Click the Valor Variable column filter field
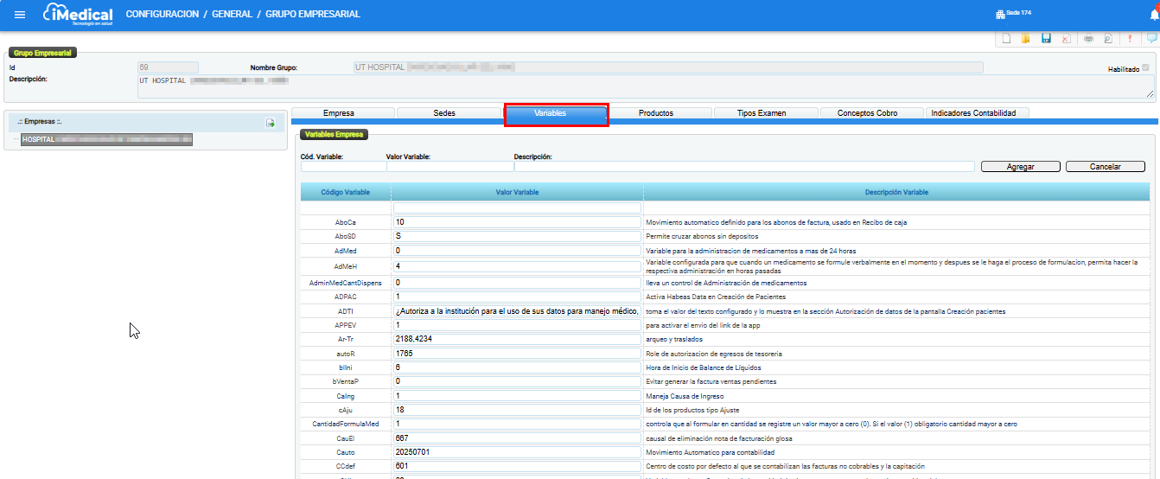This screenshot has height=479, width=1160. (x=517, y=208)
